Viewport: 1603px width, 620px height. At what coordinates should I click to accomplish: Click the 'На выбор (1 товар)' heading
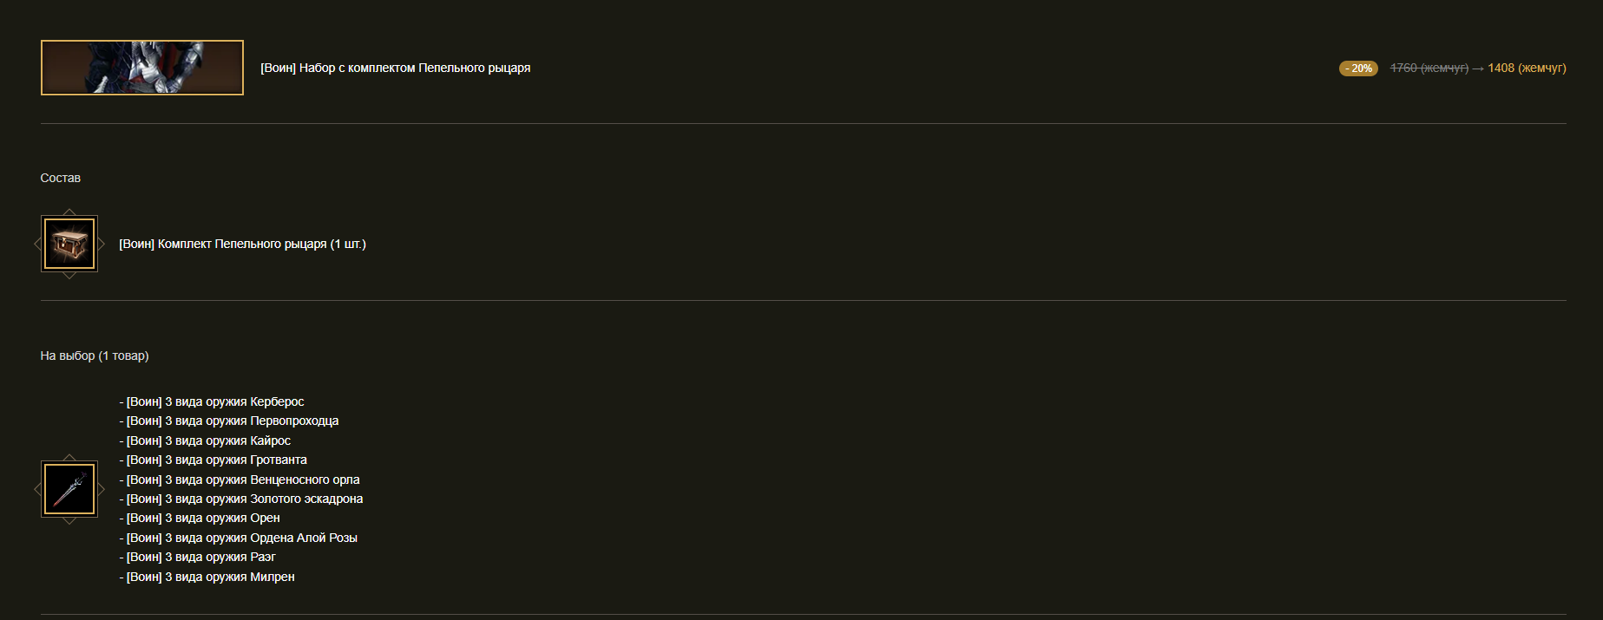tap(95, 356)
